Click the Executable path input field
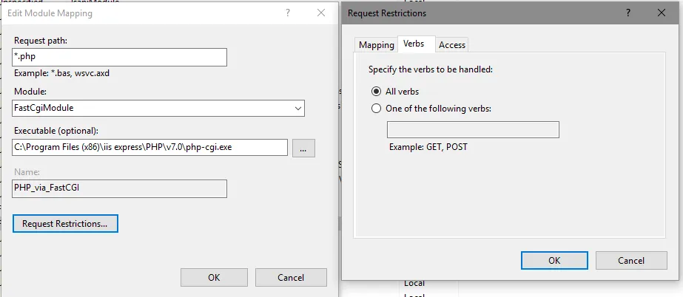The image size is (683, 297). click(150, 148)
